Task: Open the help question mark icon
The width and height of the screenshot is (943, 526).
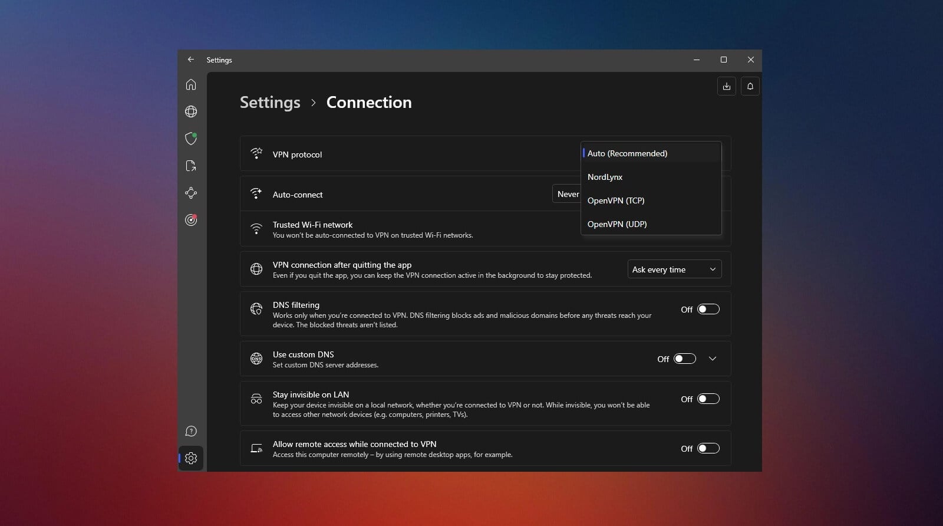Action: point(191,431)
